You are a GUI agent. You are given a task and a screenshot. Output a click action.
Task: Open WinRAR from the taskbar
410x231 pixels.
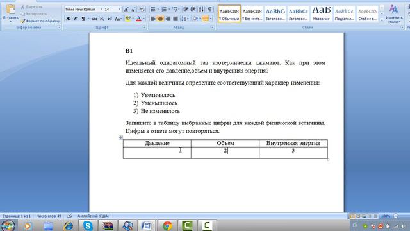pyautogui.click(x=108, y=226)
